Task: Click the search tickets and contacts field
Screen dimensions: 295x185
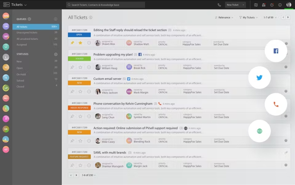Action: coord(105,5)
